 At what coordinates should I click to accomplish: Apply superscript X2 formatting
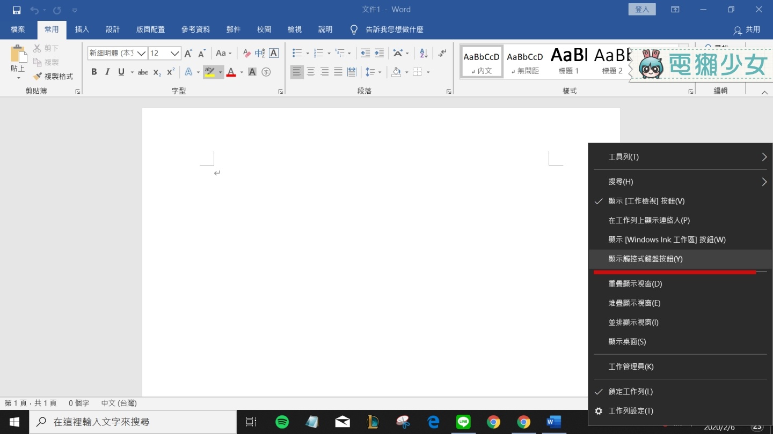[171, 72]
